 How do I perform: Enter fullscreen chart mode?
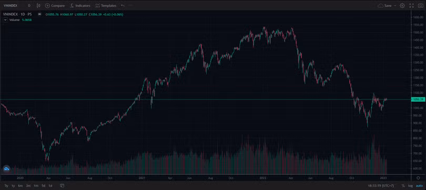[x=412, y=5]
